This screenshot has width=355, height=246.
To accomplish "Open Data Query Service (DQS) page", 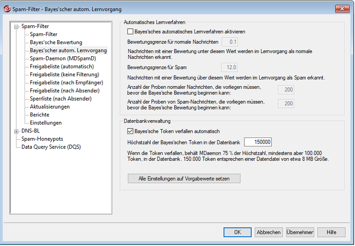I will tap(52, 147).
